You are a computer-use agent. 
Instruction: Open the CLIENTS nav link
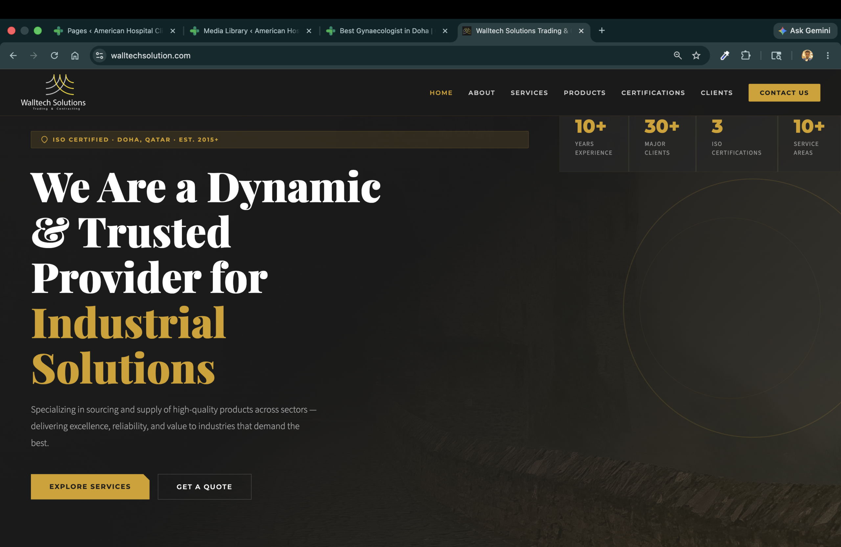tap(716, 93)
